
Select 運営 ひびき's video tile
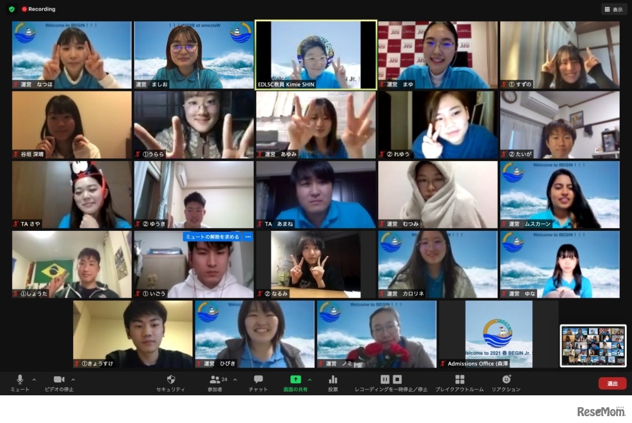coord(255,334)
